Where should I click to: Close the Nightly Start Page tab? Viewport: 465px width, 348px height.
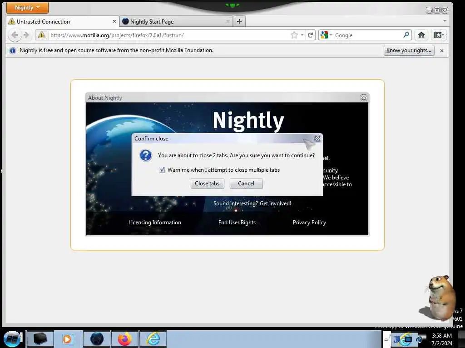pyautogui.click(x=228, y=21)
